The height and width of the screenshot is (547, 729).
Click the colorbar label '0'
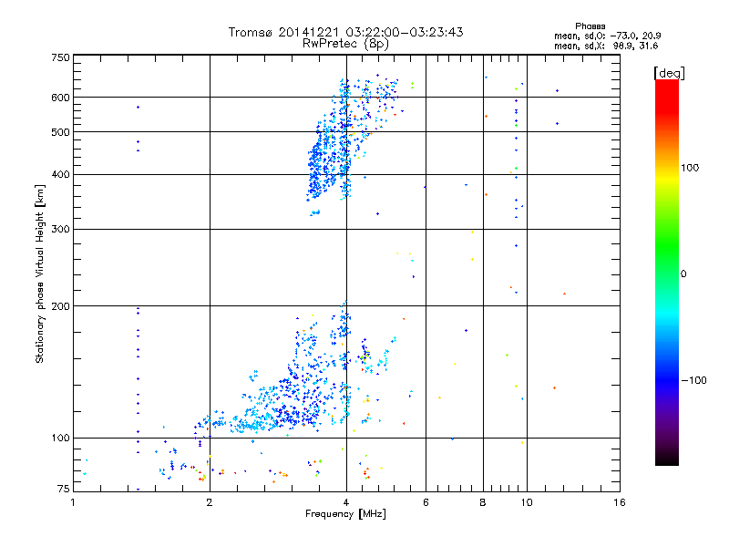click(x=683, y=274)
